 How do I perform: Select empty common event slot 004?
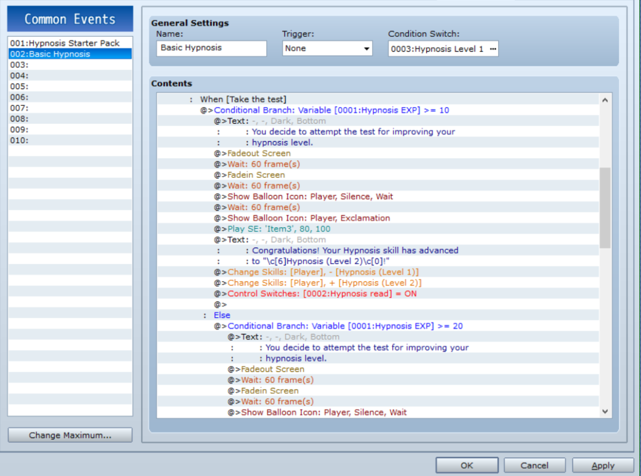pos(70,76)
